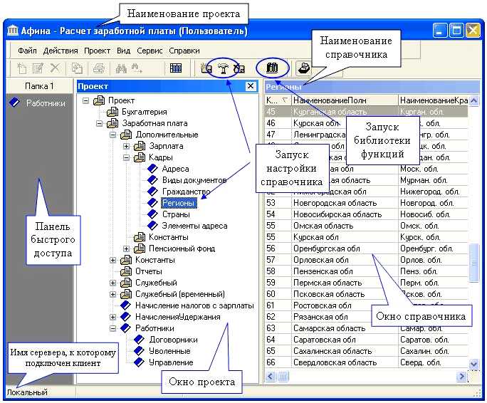Select the Регионы directory

pos(178,203)
